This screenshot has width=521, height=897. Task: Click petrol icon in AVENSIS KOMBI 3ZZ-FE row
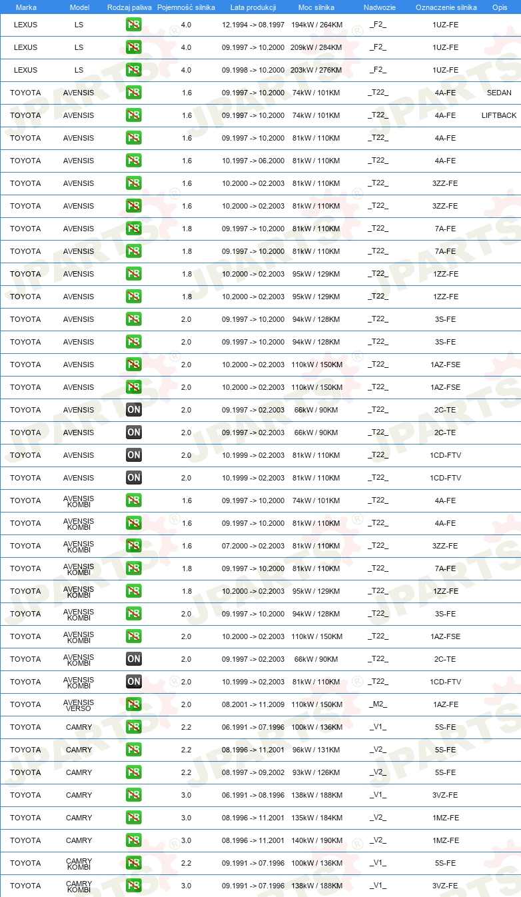click(x=133, y=546)
